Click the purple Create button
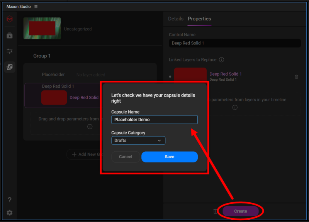Image resolution: width=309 pixels, height=222 pixels. click(240, 211)
